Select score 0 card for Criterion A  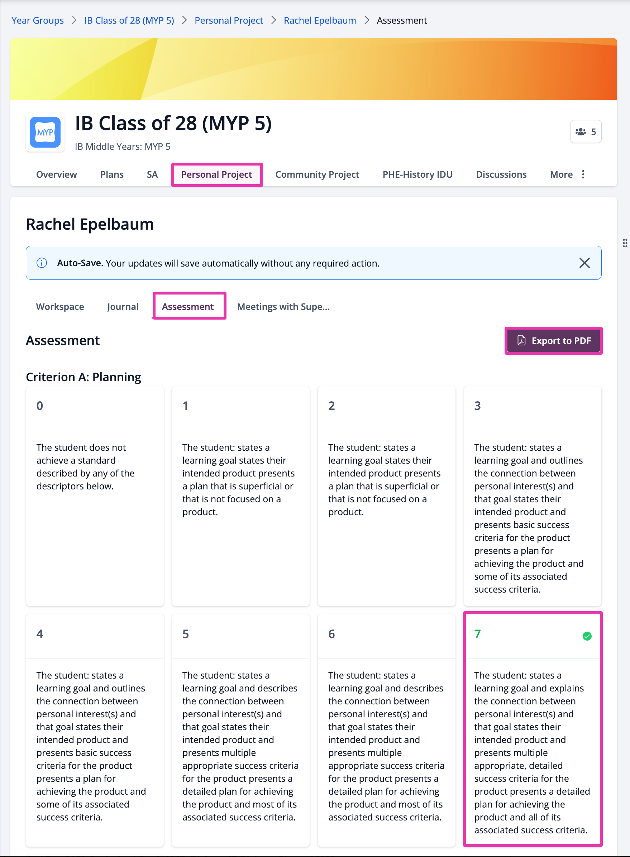pos(95,496)
